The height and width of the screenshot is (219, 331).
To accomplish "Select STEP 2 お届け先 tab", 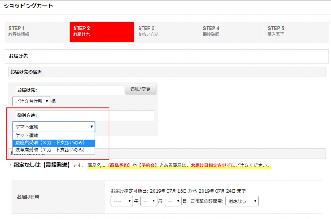I will [102, 32].
